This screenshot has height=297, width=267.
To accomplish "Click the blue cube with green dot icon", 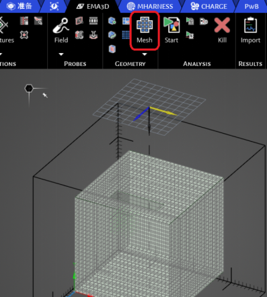I will [112, 21].
